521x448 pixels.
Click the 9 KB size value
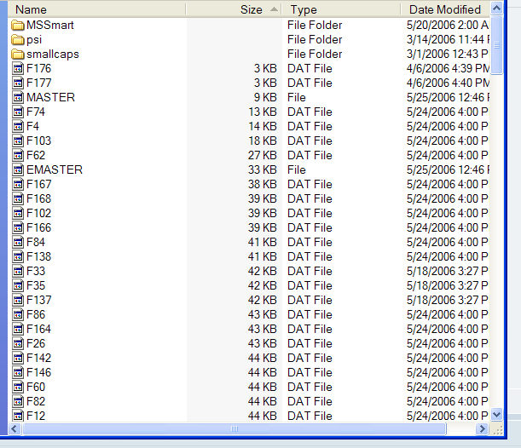(x=265, y=98)
